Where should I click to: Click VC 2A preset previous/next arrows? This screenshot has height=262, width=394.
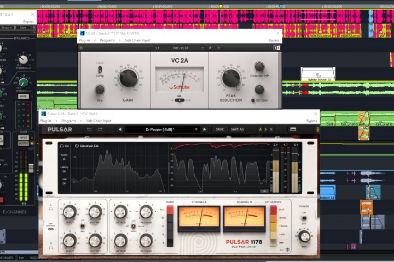[157, 47]
